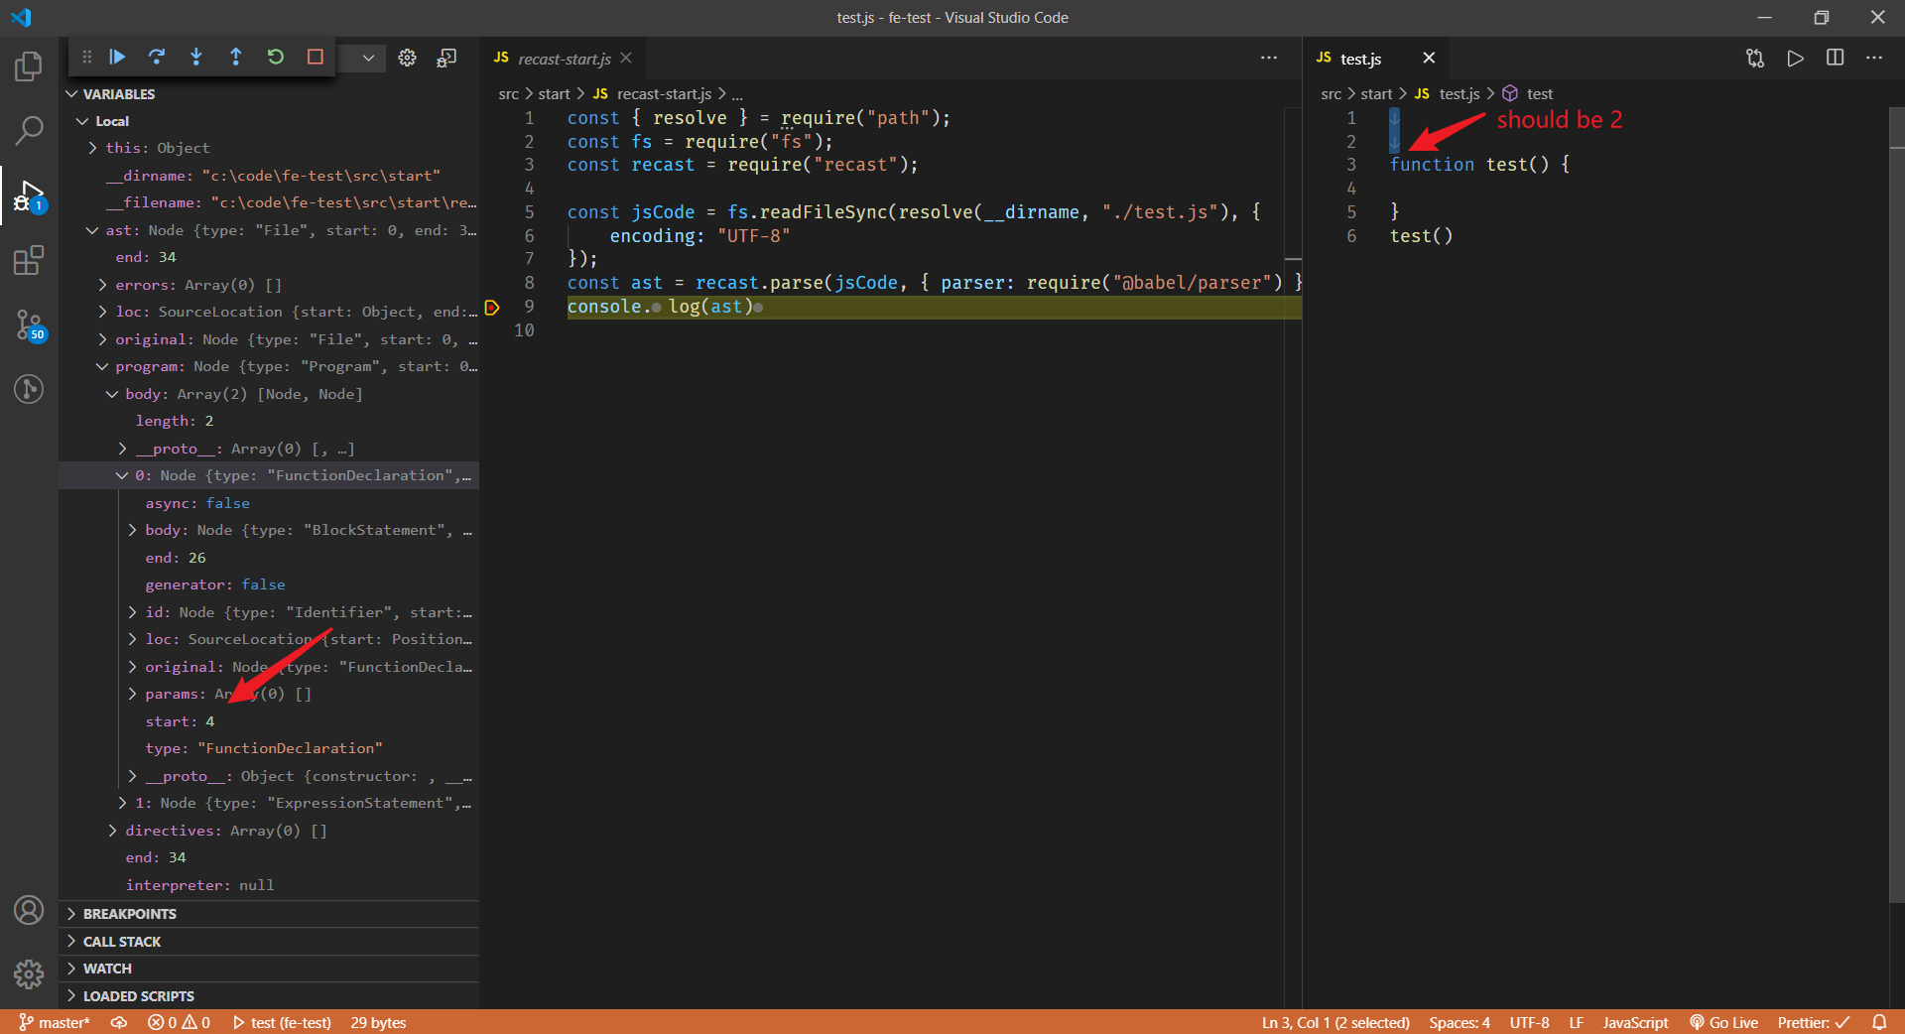
Task: Open more actions for test.js editor
Action: [1874, 58]
